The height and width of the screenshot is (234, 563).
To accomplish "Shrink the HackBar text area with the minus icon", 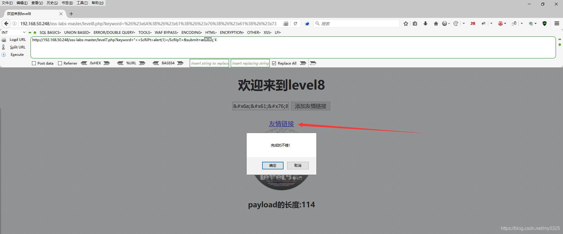I will [x=559, y=39].
